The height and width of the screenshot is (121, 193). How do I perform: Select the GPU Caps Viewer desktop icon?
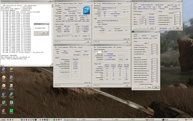point(11,93)
